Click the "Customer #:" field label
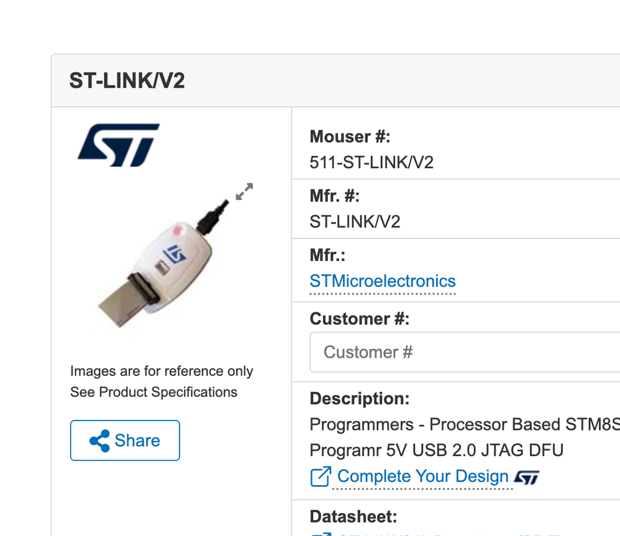The height and width of the screenshot is (536, 620). point(360,319)
